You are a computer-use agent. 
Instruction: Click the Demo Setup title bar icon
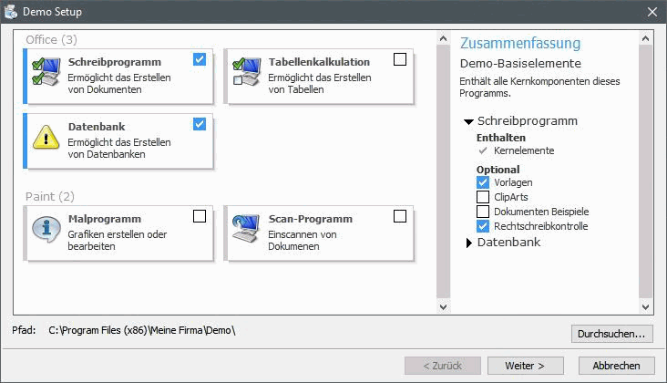[11, 12]
